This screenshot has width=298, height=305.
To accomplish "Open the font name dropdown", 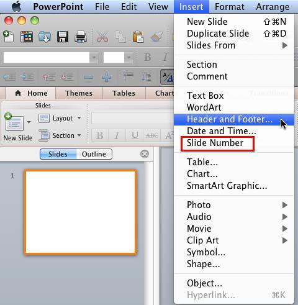I will (x=94, y=57).
